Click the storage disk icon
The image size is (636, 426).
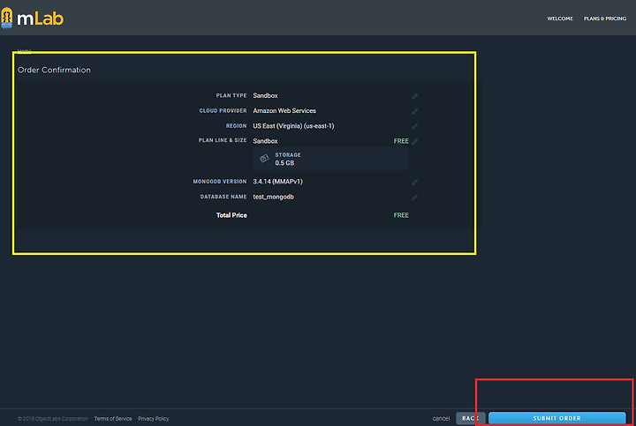click(264, 159)
